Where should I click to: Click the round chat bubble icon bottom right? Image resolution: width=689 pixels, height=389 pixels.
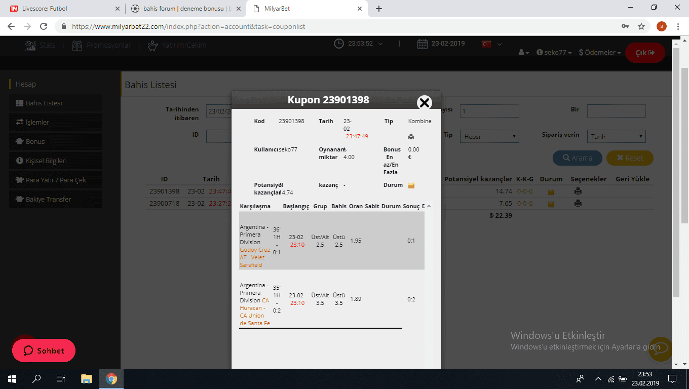coord(661,348)
